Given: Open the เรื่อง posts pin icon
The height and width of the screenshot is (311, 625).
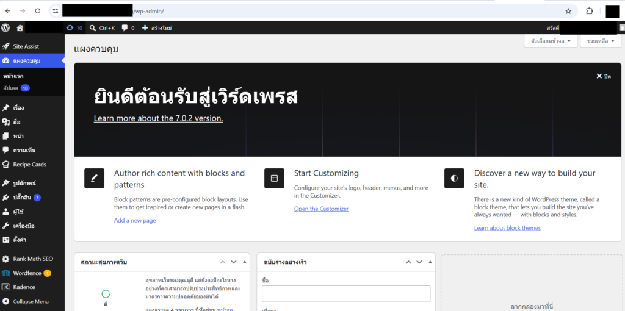Looking at the screenshot, I should click(5, 107).
